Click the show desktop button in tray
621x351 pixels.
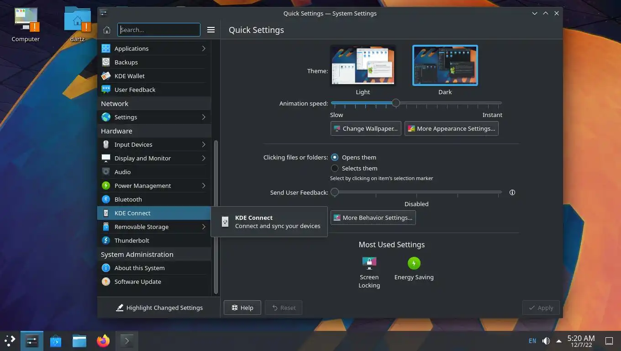coord(609,341)
